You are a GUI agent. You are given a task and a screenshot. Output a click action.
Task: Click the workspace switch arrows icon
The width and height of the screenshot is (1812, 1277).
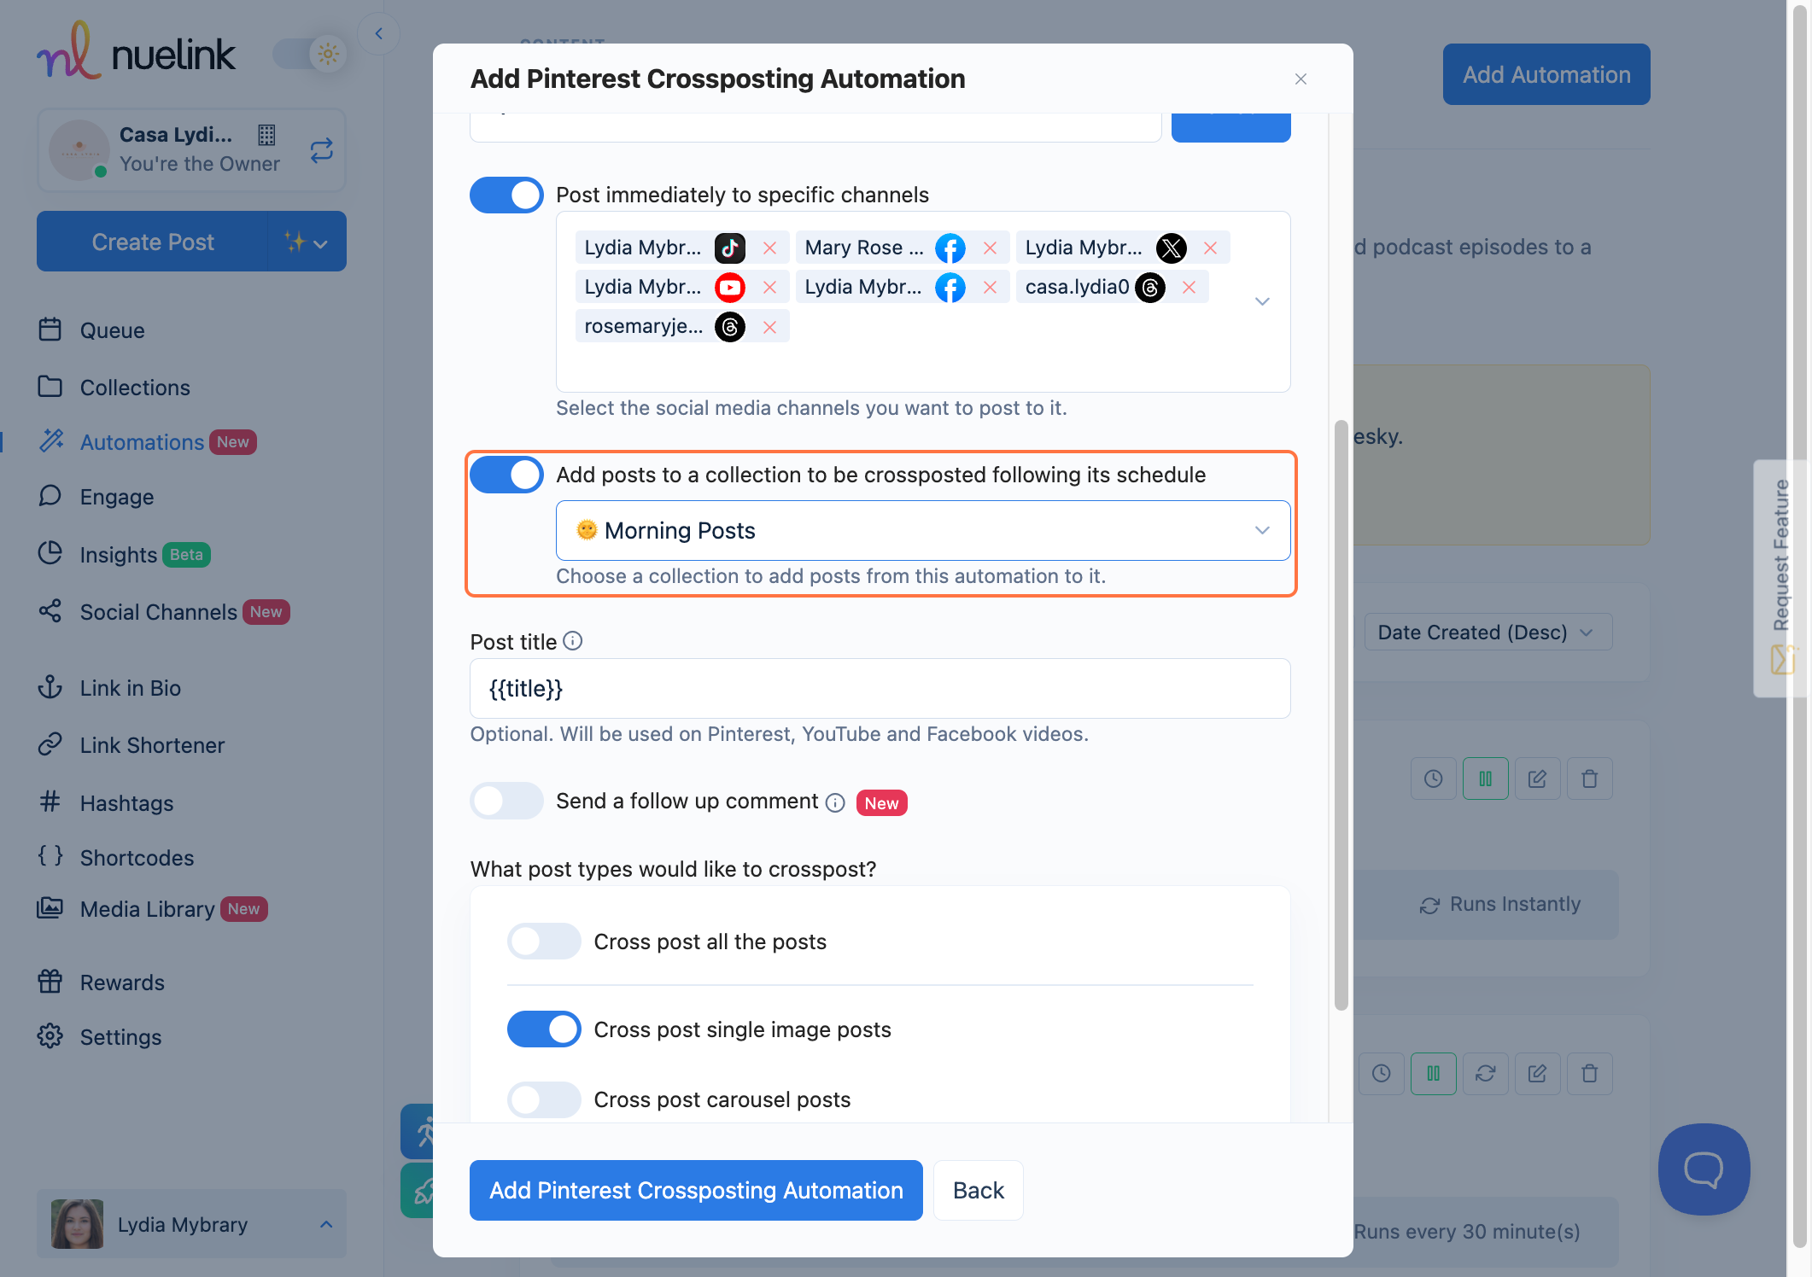coord(321,150)
